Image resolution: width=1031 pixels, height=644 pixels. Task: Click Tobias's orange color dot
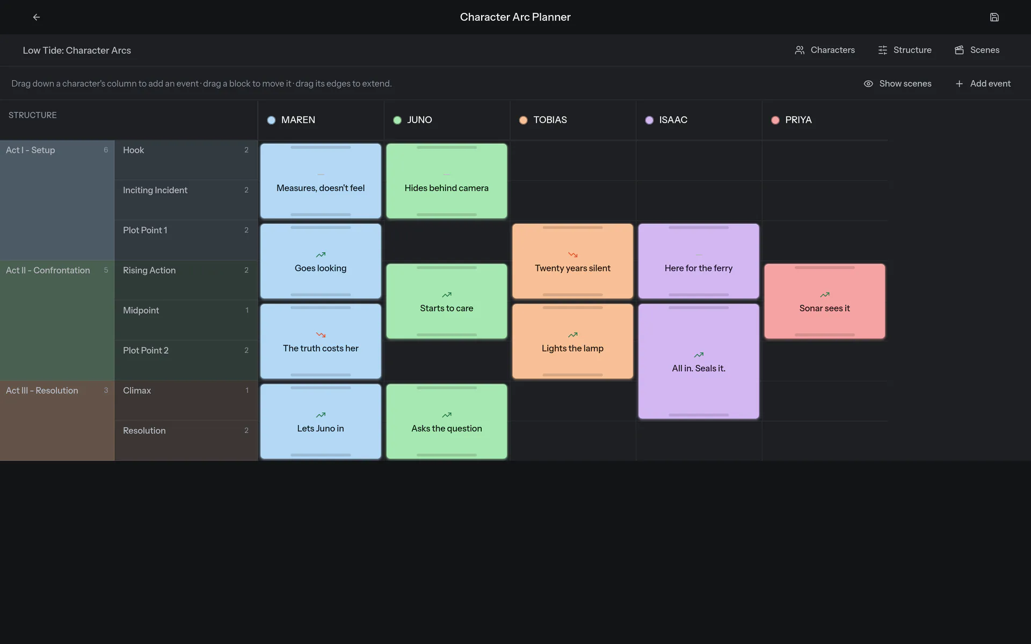[523, 120]
